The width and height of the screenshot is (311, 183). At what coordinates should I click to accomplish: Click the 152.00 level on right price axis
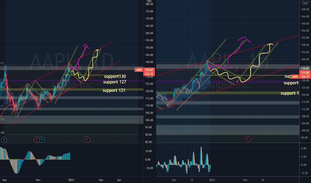pyautogui.click(x=305, y=38)
